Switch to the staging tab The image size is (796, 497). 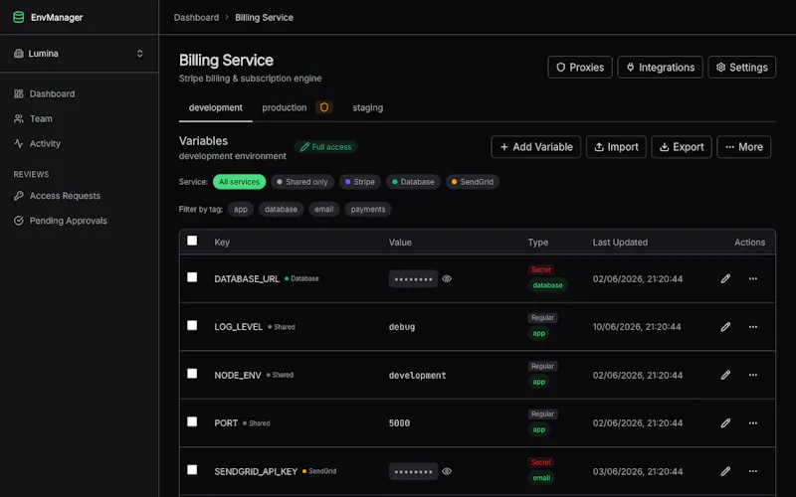tap(367, 107)
